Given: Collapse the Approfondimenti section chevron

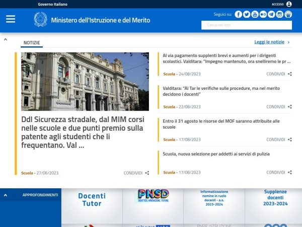Looking at the screenshot, I should pyautogui.click(x=6, y=195).
